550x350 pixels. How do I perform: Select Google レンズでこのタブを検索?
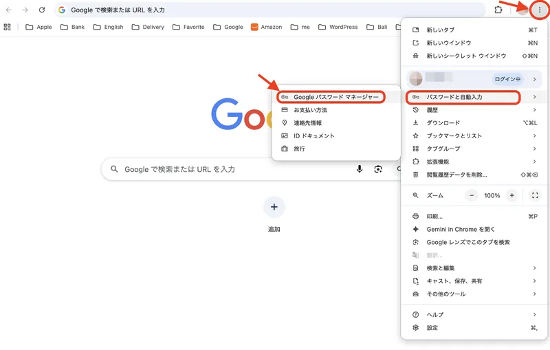tap(474, 242)
